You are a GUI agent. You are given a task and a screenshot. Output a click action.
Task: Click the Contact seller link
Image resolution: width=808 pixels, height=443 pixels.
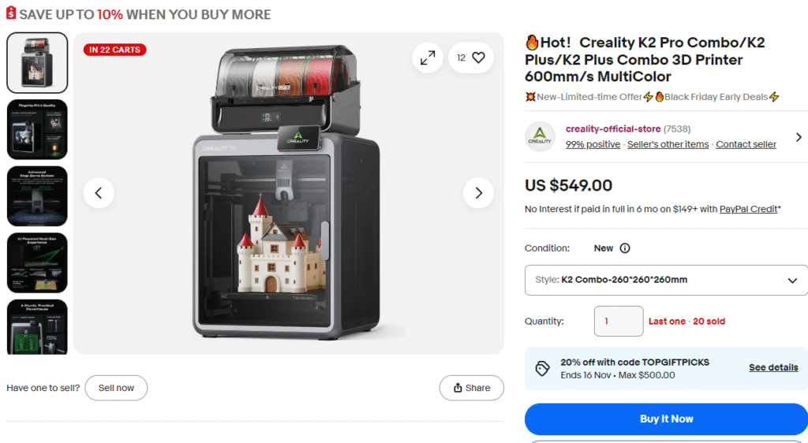point(746,144)
